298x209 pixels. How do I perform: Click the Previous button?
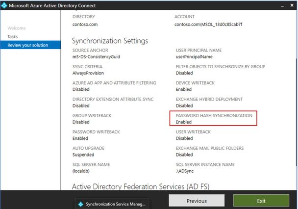197,201
